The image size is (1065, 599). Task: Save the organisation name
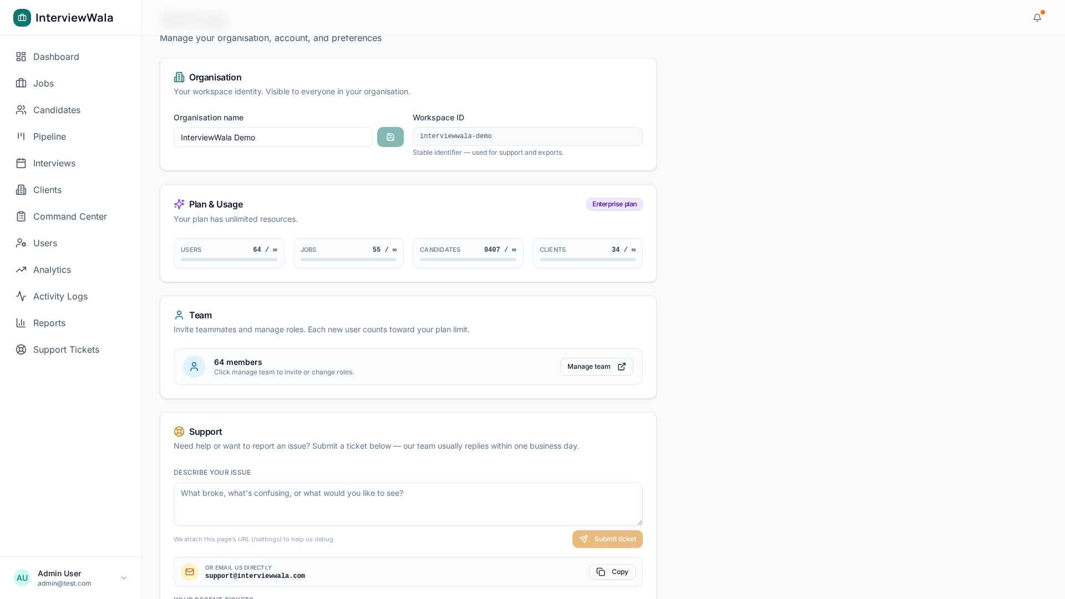coord(390,137)
